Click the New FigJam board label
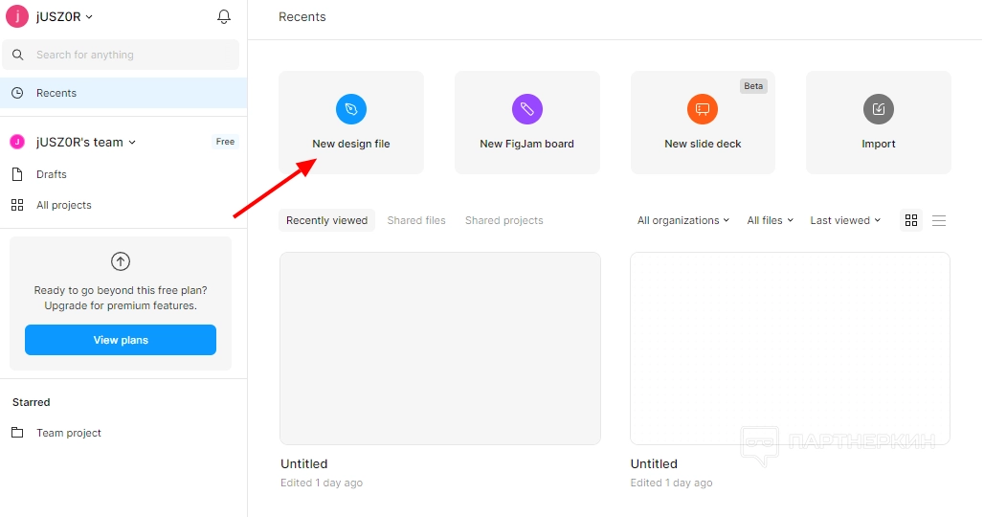The height and width of the screenshot is (517, 984). coord(527,144)
